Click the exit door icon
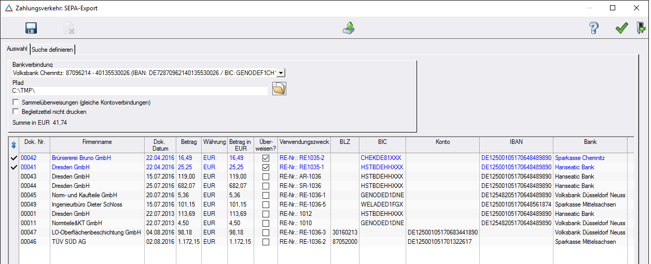 (641, 28)
